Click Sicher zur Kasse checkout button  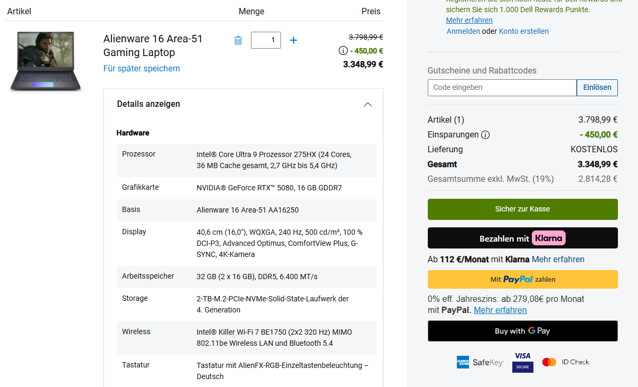pos(522,209)
